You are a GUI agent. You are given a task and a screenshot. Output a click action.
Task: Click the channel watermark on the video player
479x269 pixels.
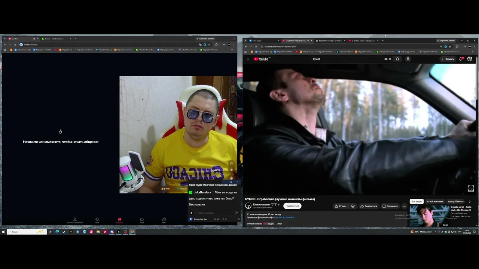(x=471, y=189)
